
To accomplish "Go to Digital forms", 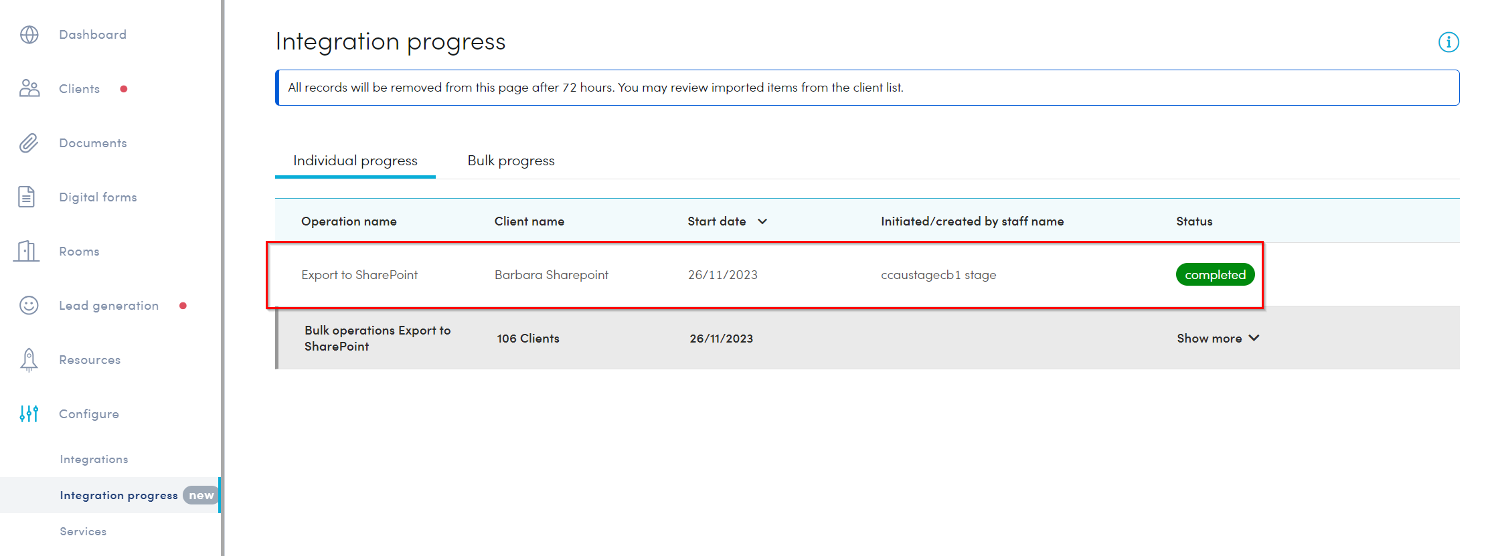I will tap(98, 197).
